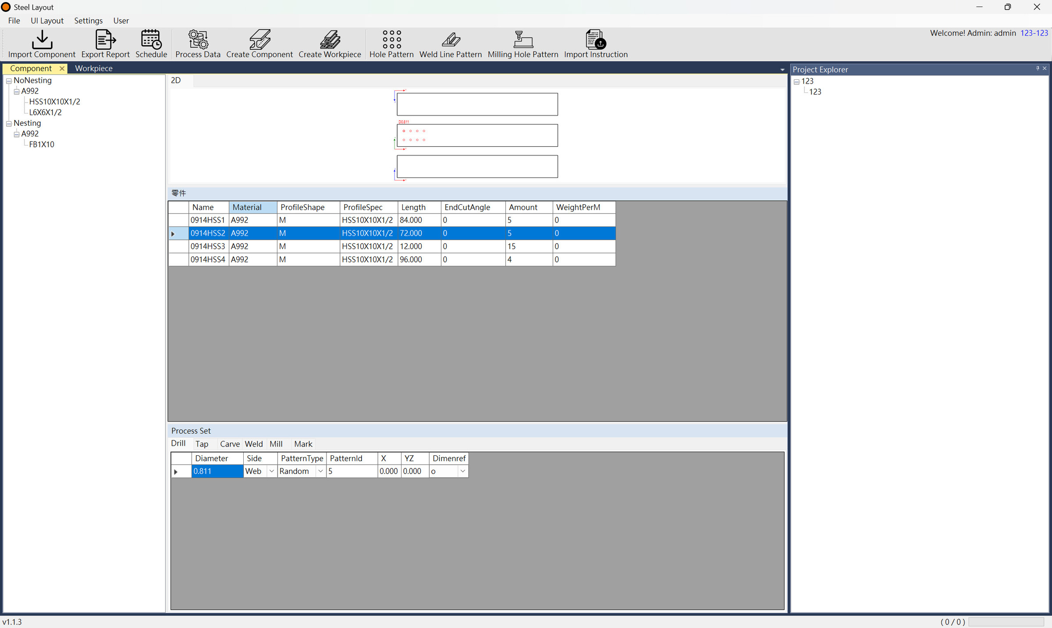Click the Create Workpiece icon
1052x628 pixels.
330,44
